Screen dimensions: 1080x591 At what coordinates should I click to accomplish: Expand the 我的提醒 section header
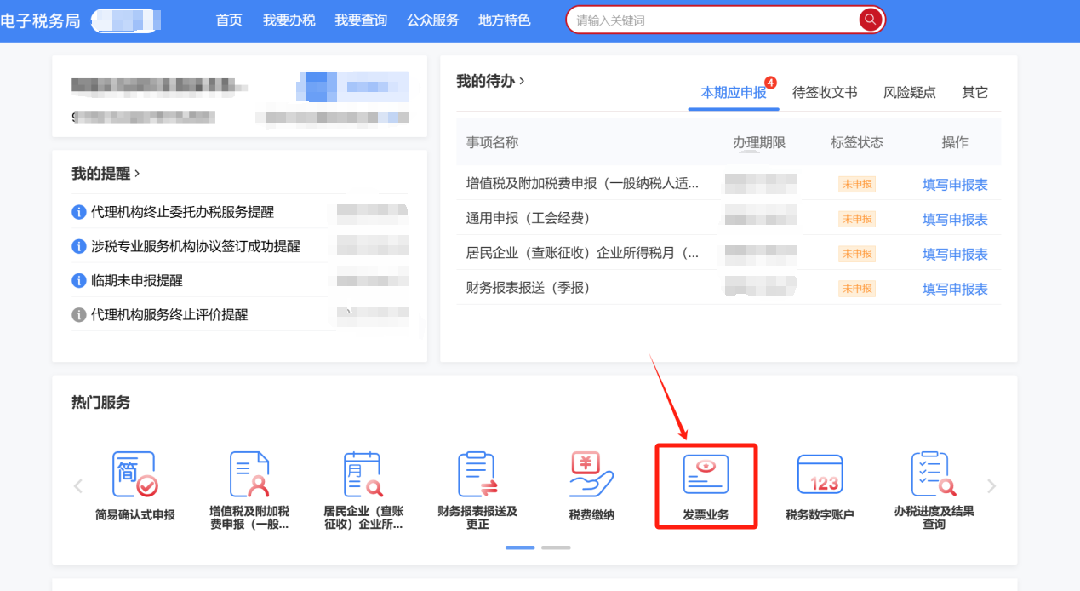click(106, 173)
